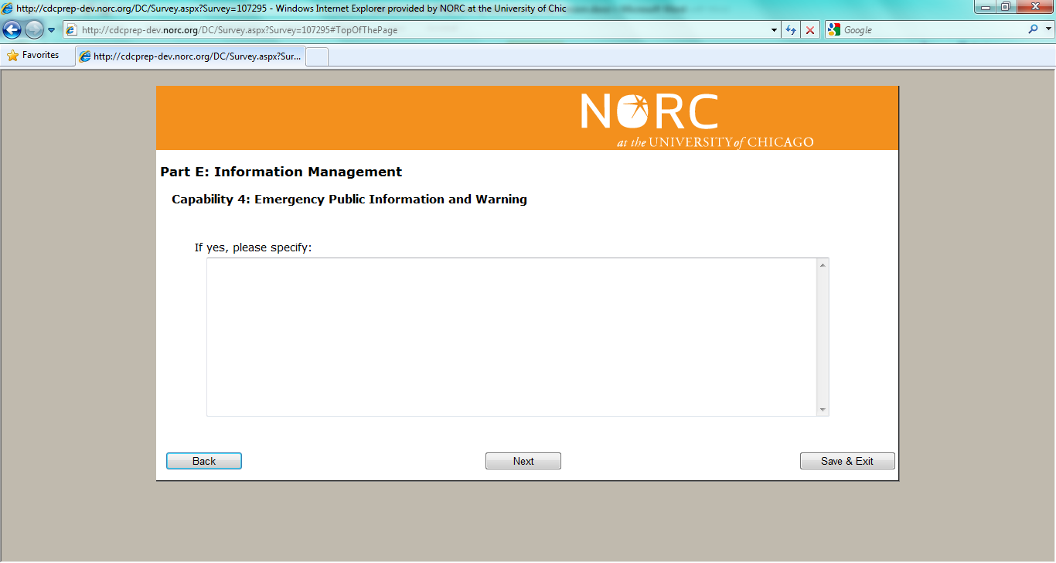
Task: Click the 'Capability 4: Emergency Public Information and Warning' text
Action: coord(349,200)
